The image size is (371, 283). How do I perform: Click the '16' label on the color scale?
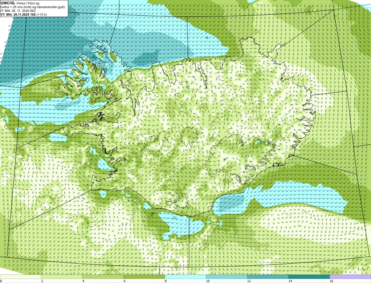[x=331, y=281]
